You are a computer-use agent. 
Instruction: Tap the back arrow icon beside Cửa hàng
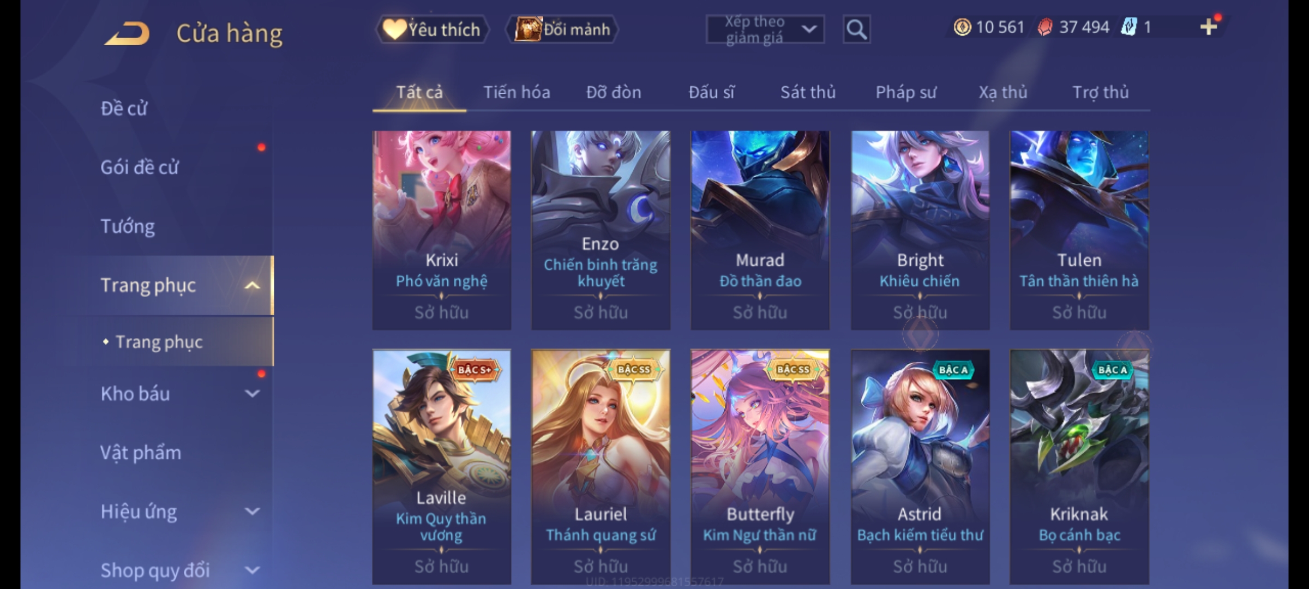(128, 33)
